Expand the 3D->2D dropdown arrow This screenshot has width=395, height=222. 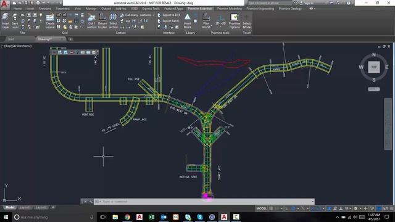click(220, 27)
